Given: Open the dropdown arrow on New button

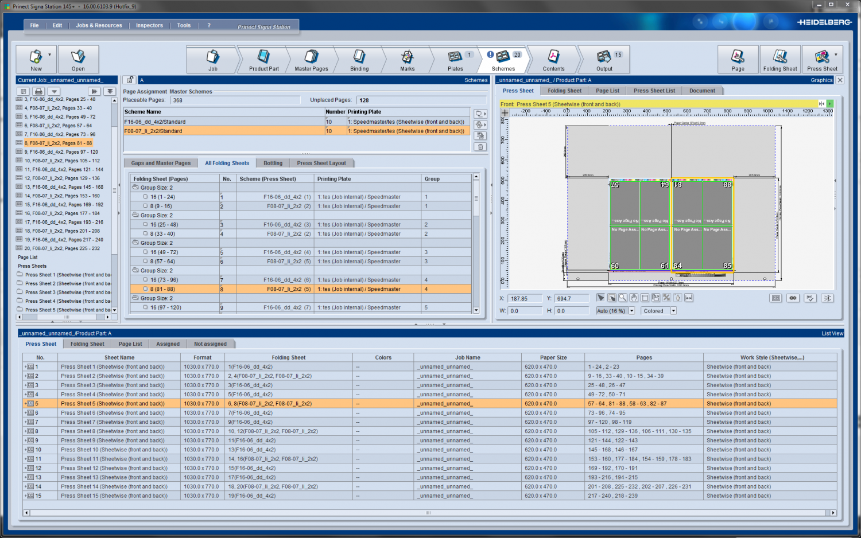Looking at the screenshot, I should (50, 55).
